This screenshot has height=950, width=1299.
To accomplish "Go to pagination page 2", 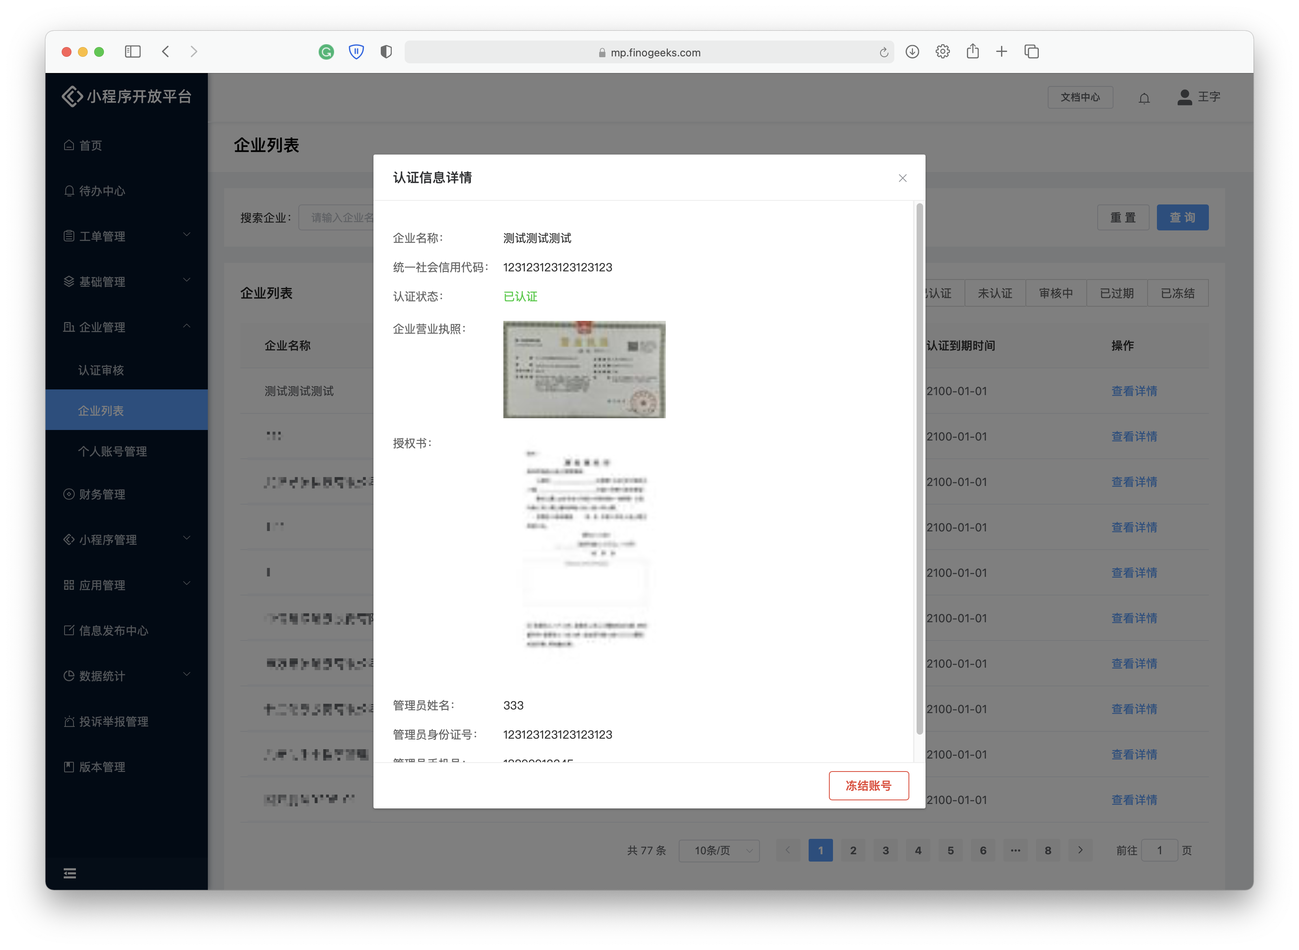I will click(x=853, y=850).
